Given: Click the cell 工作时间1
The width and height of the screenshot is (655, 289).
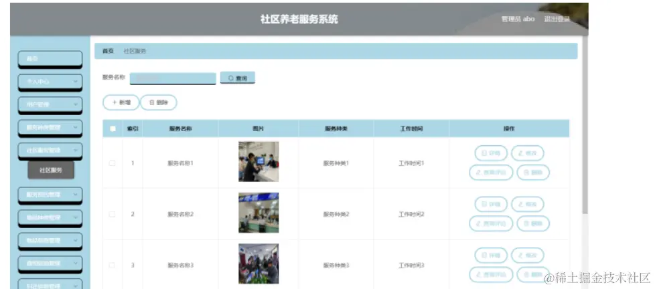Looking at the screenshot, I should (x=411, y=163).
